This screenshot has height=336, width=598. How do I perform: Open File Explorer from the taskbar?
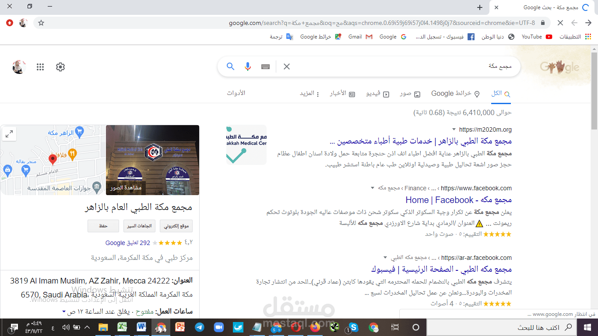[103, 327]
